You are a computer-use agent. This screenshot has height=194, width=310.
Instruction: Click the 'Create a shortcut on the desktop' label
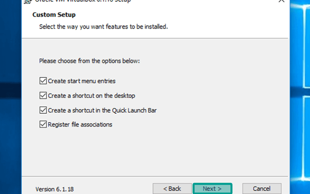[91, 95]
